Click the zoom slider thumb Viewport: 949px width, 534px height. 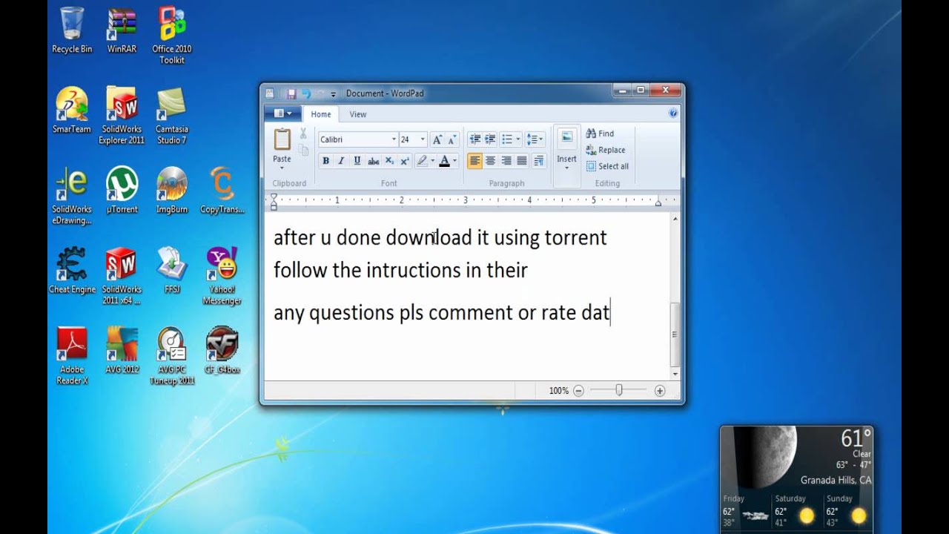point(619,390)
